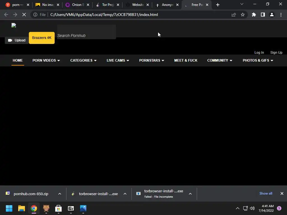The height and width of the screenshot is (215, 287).
Task: Open the tab search dropdown
Action: [242, 4]
